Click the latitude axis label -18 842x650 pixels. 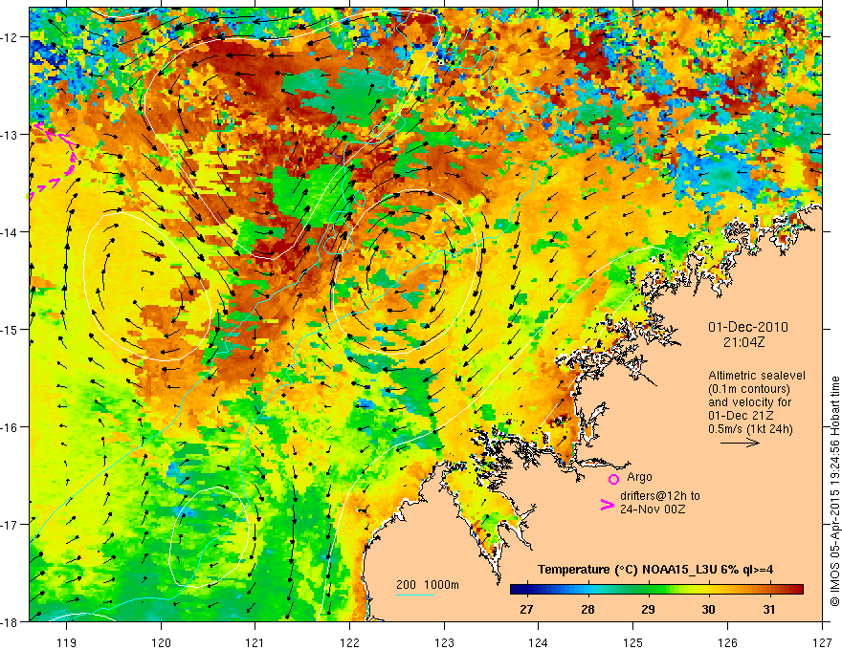click(10, 622)
